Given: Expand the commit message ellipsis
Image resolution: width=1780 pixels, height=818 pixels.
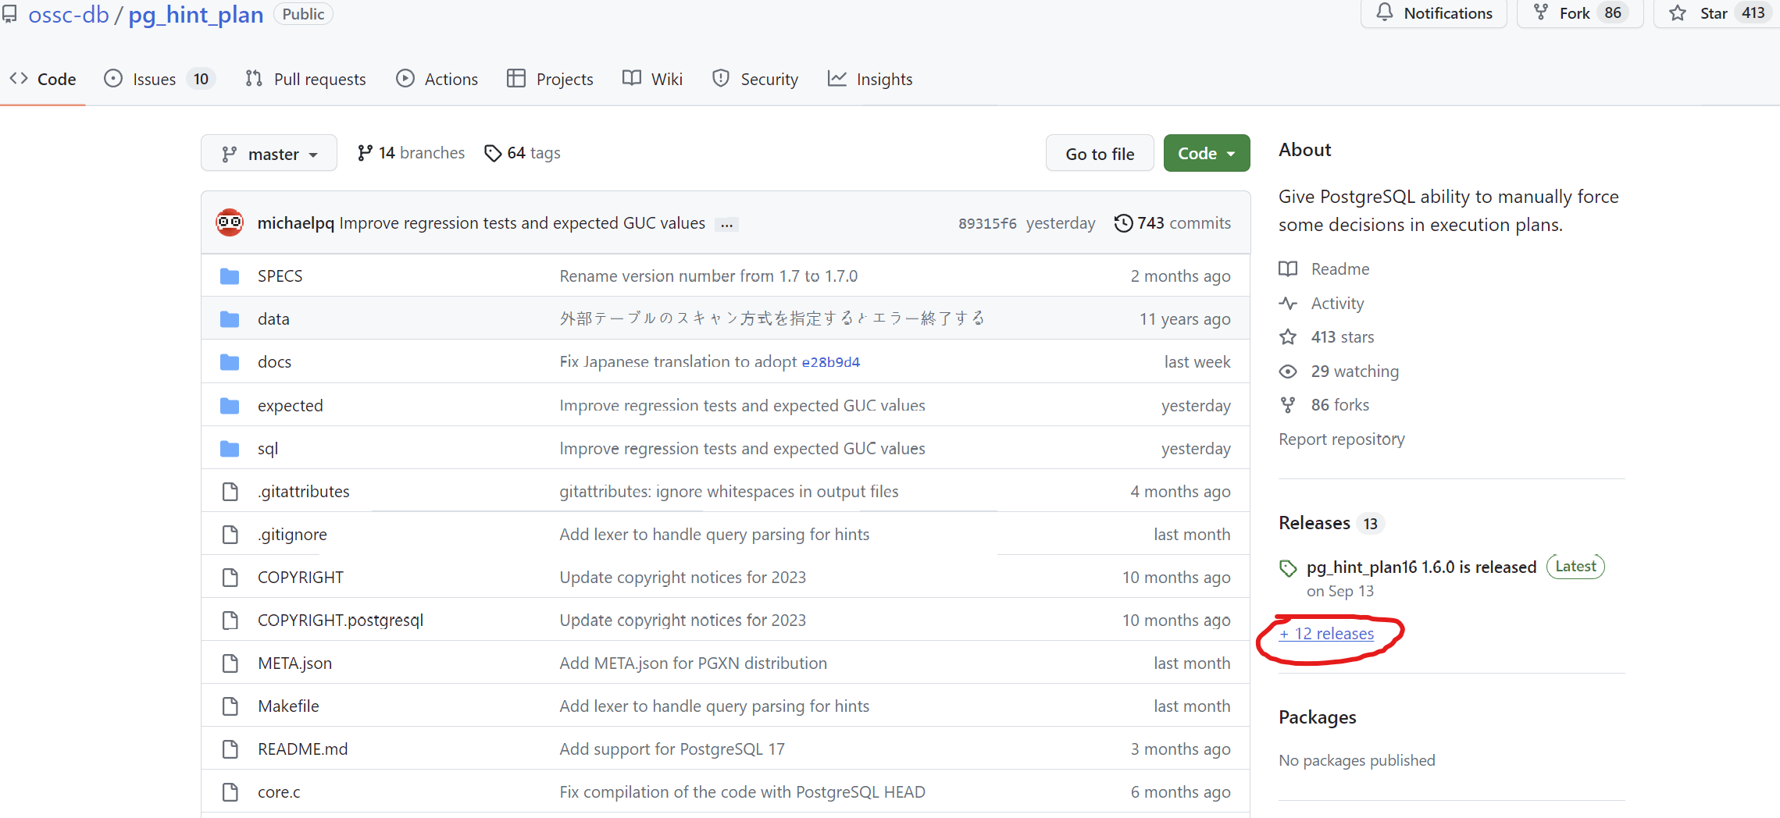Looking at the screenshot, I should point(726,224).
